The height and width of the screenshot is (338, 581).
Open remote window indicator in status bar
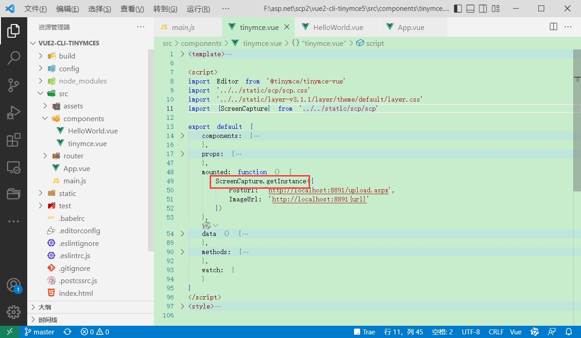(10, 332)
